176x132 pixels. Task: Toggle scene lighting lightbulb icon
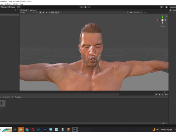40,12
